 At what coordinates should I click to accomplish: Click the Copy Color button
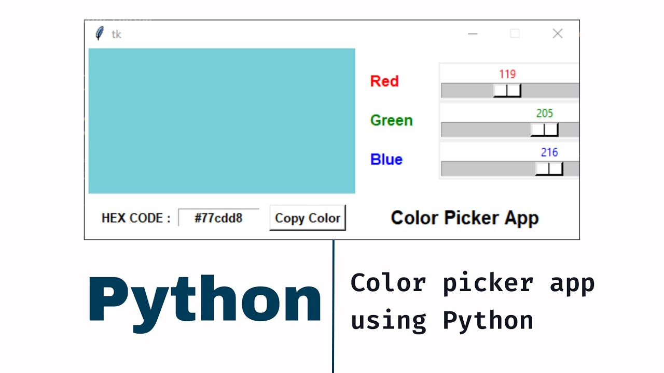(x=307, y=218)
